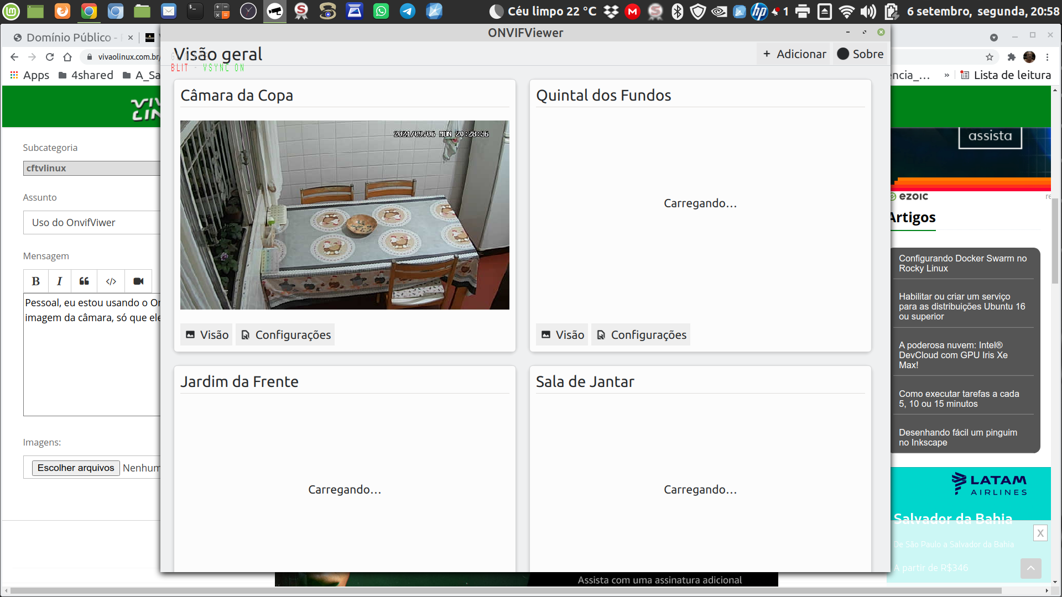Open the clock app icon
The width and height of the screenshot is (1062, 597).
248,11
